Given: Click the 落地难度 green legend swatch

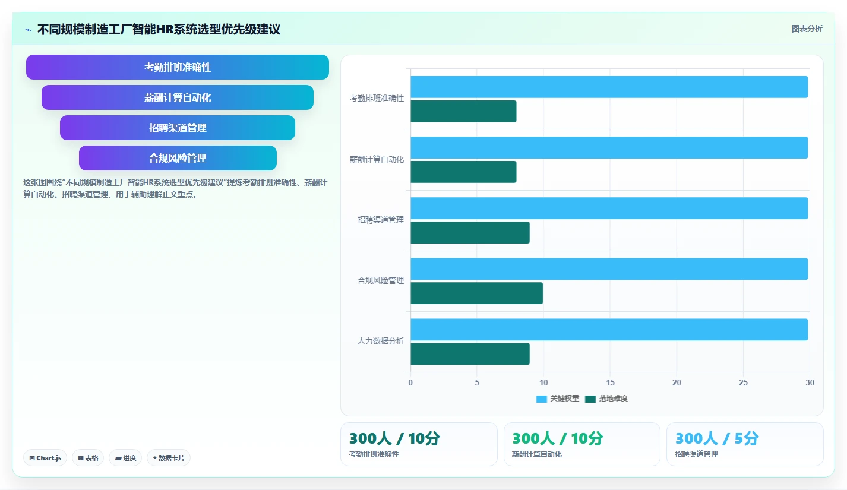Looking at the screenshot, I should tap(590, 399).
